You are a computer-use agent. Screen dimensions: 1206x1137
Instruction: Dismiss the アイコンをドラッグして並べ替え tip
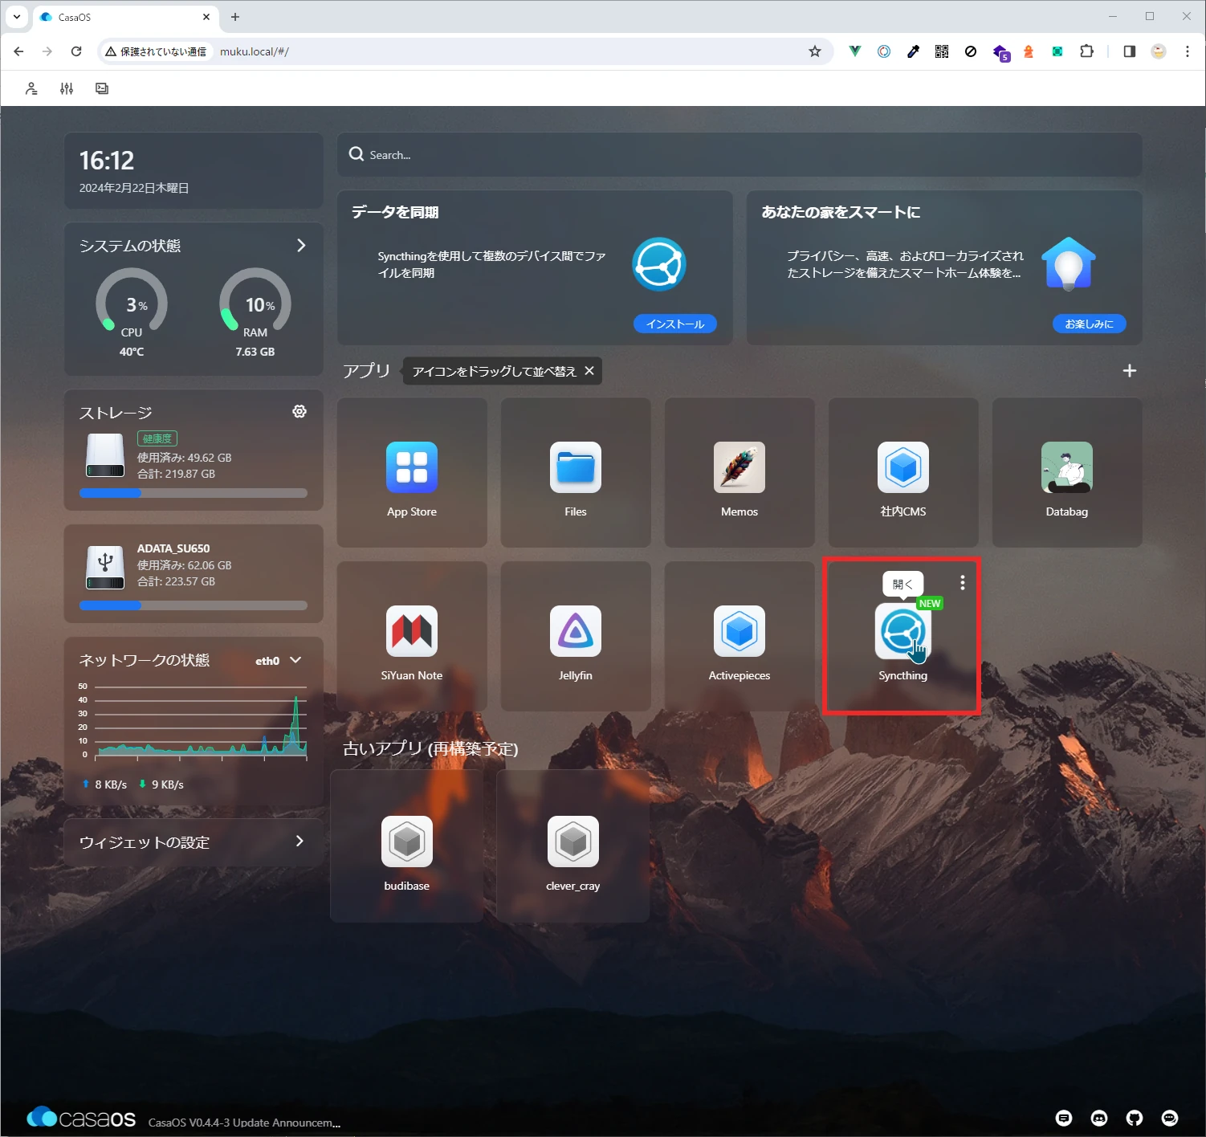pyautogui.click(x=589, y=370)
